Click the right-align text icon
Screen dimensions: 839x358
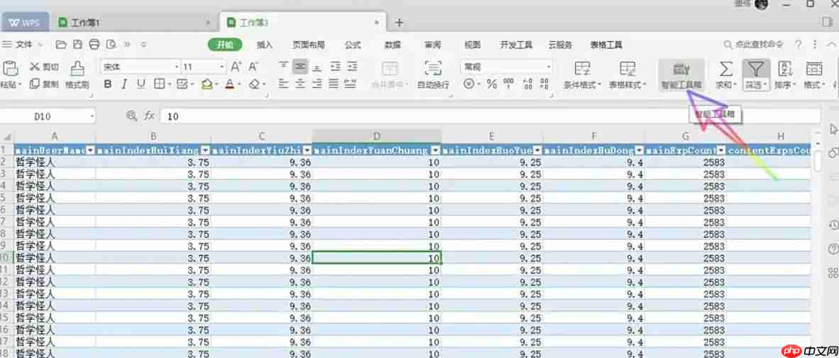point(317,84)
